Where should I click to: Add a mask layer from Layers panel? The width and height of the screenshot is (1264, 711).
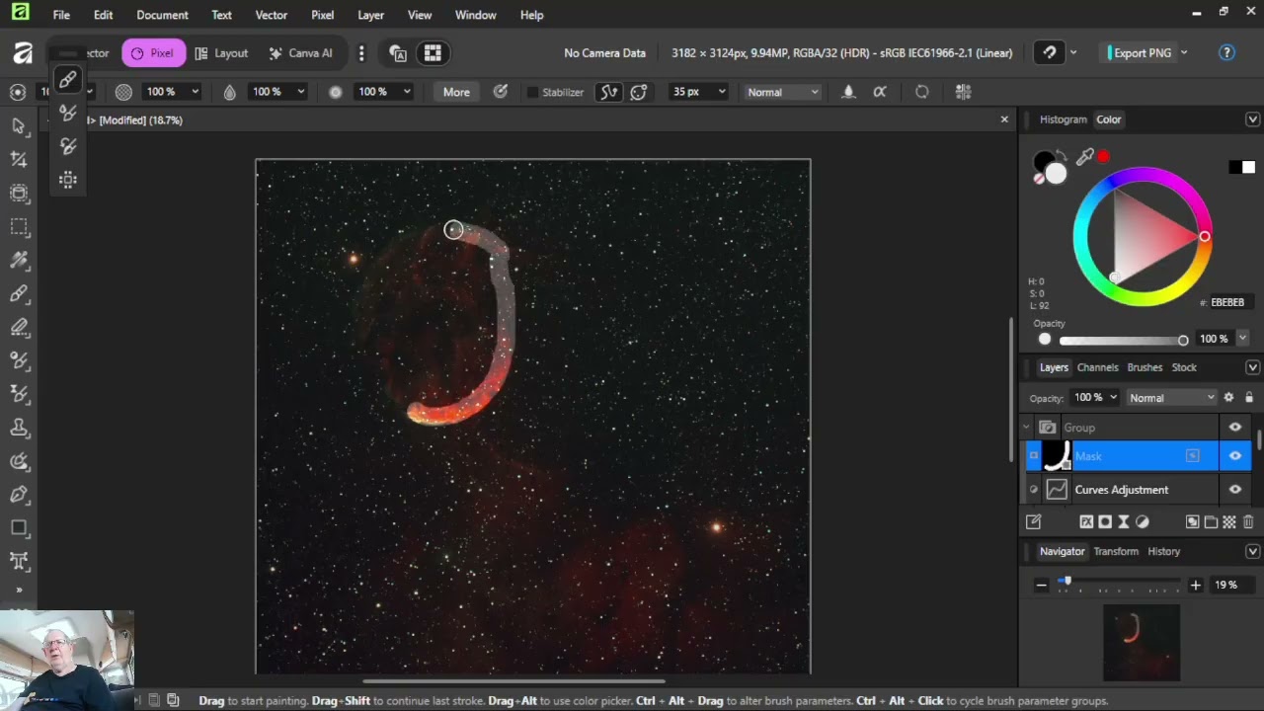[1105, 521]
